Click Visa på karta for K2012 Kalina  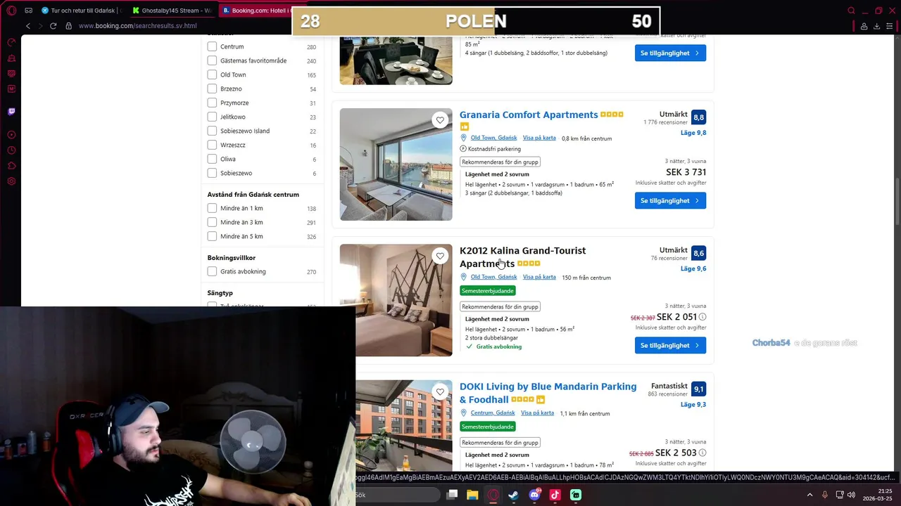click(539, 277)
